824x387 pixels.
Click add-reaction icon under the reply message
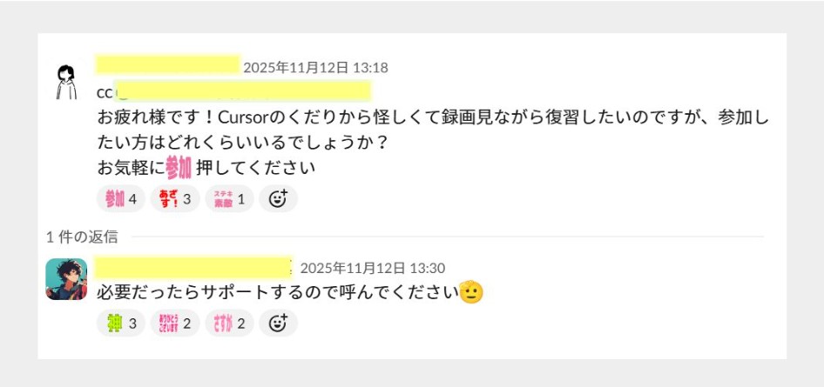pos(278,324)
